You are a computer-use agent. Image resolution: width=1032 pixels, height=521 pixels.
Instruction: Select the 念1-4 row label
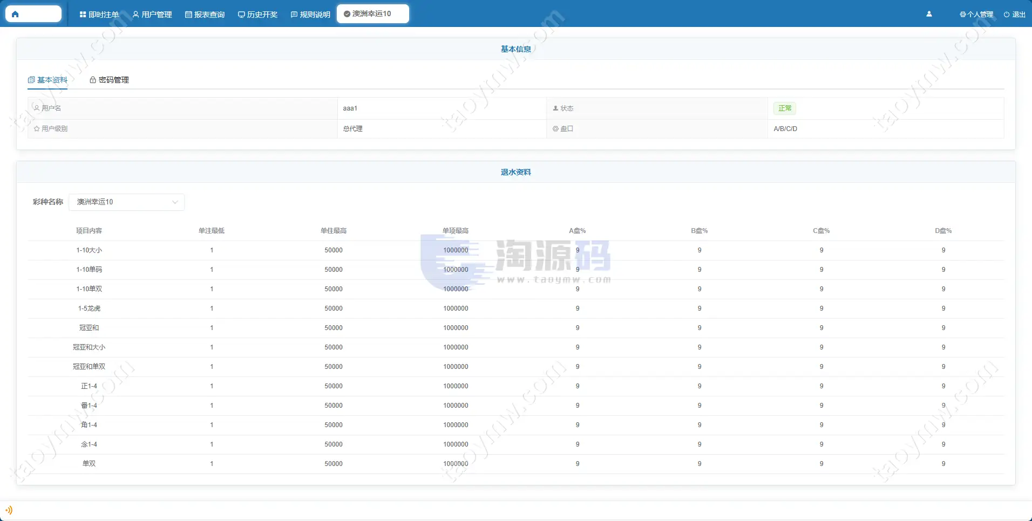[89, 444]
